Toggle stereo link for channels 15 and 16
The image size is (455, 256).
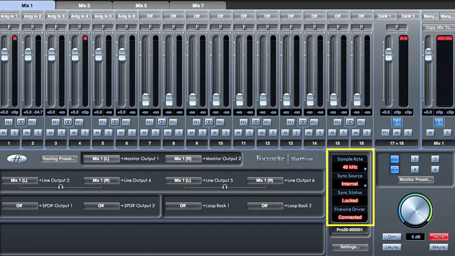[350, 122]
